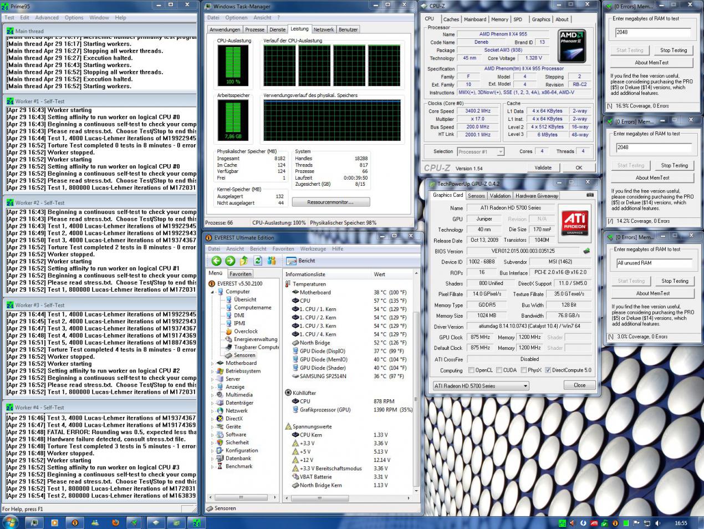Expand the Server node in EVEREST
Image resolution: width=704 pixels, height=529 pixels.
coord(212,379)
